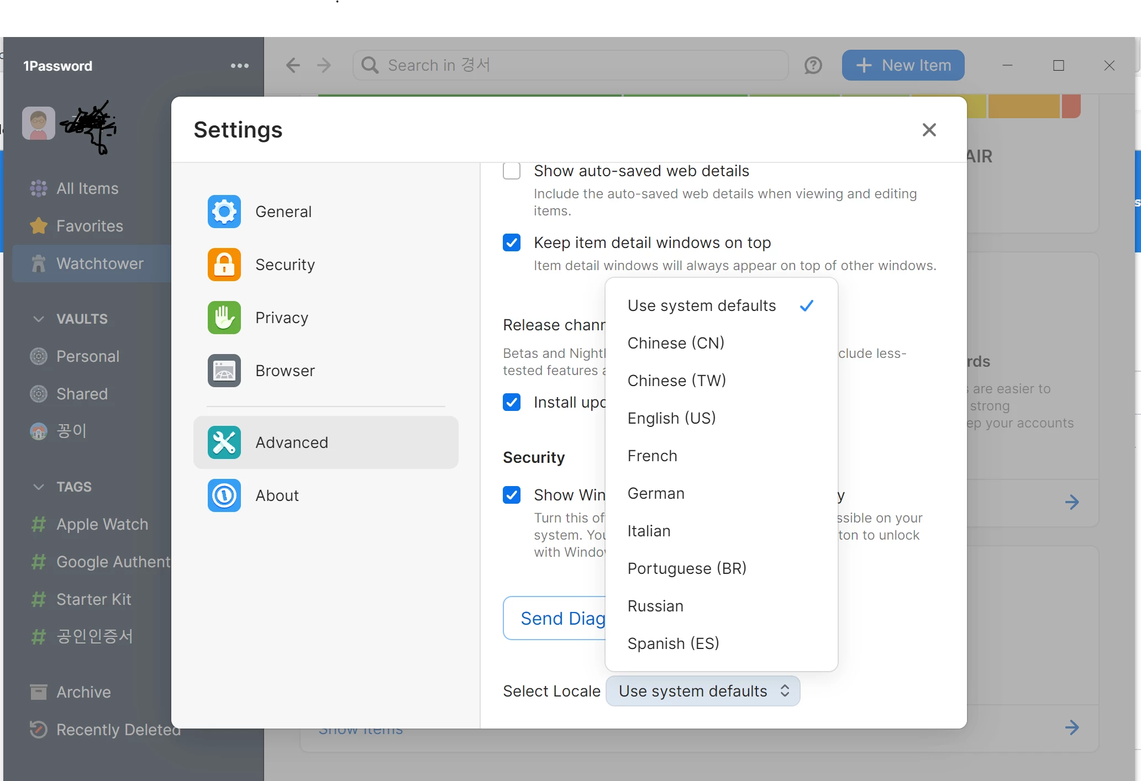1141x781 pixels.
Task: Click the lower card's right arrow
Action: [1072, 727]
